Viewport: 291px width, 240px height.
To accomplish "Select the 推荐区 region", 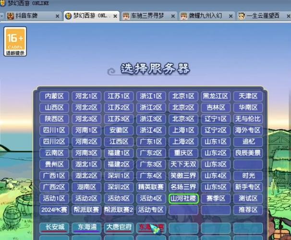I will click(248, 210).
